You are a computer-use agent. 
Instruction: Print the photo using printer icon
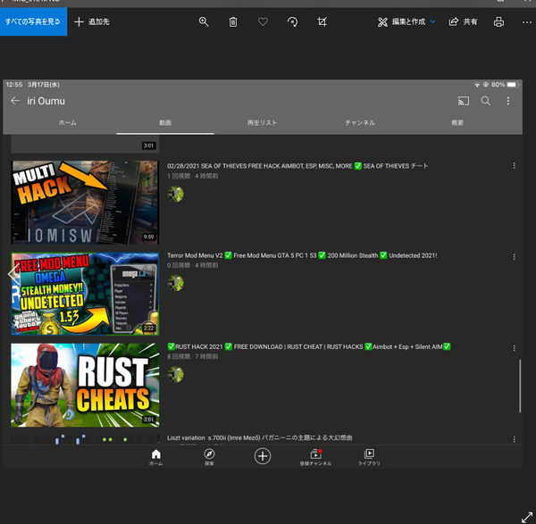pos(498,21)
